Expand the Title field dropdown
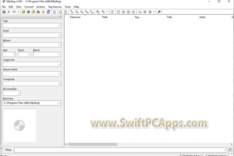The width and height of the screenshot is (234, 156). [59, 26]
